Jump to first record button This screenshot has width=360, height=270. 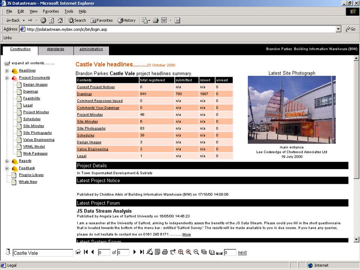(86, 252)
